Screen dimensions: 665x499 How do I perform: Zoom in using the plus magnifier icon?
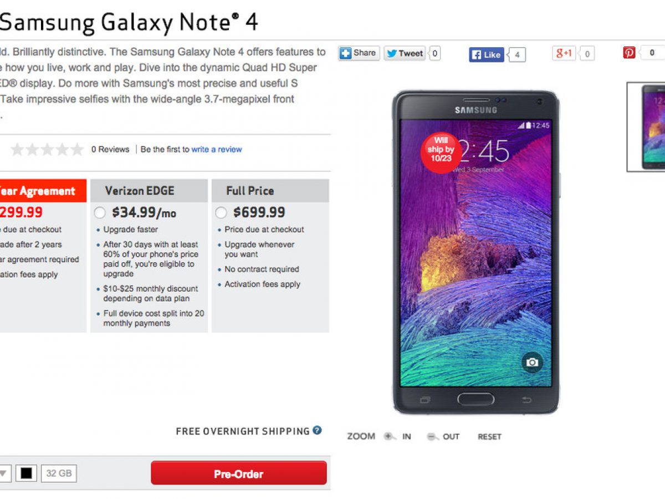(x=390, y=436)
